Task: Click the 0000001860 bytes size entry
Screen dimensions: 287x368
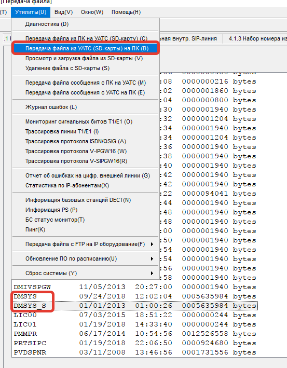Action: pos(219,91)
